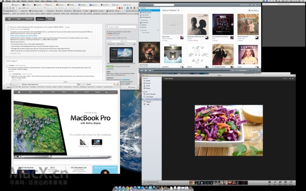Image resolution: width=306 pixels, height=191 pixels.
Task: Click the now playing album art in Rdio
Action: pyautogui.click(x=150, y=53)
